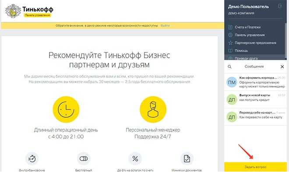
Task: Click the Панель управления gear icon
Action: [230, 35]
